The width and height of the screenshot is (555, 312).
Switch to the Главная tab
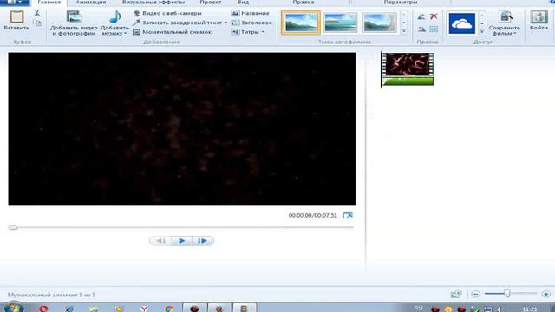tap(49, 2)
